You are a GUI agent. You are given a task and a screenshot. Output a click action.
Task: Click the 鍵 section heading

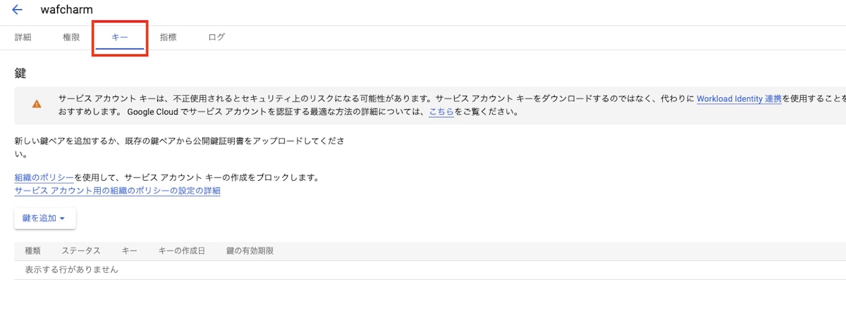[x=20, y=73]
